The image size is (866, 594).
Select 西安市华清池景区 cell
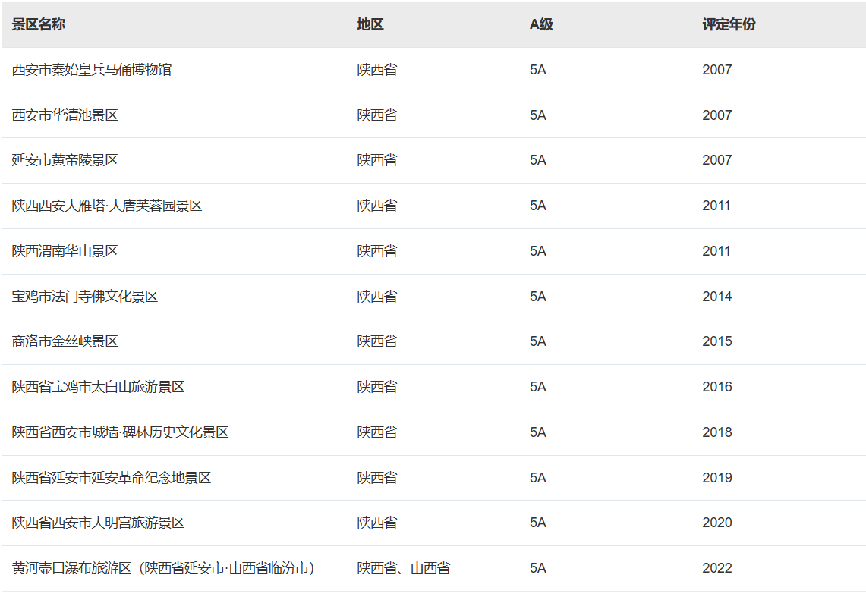[65, 115]
